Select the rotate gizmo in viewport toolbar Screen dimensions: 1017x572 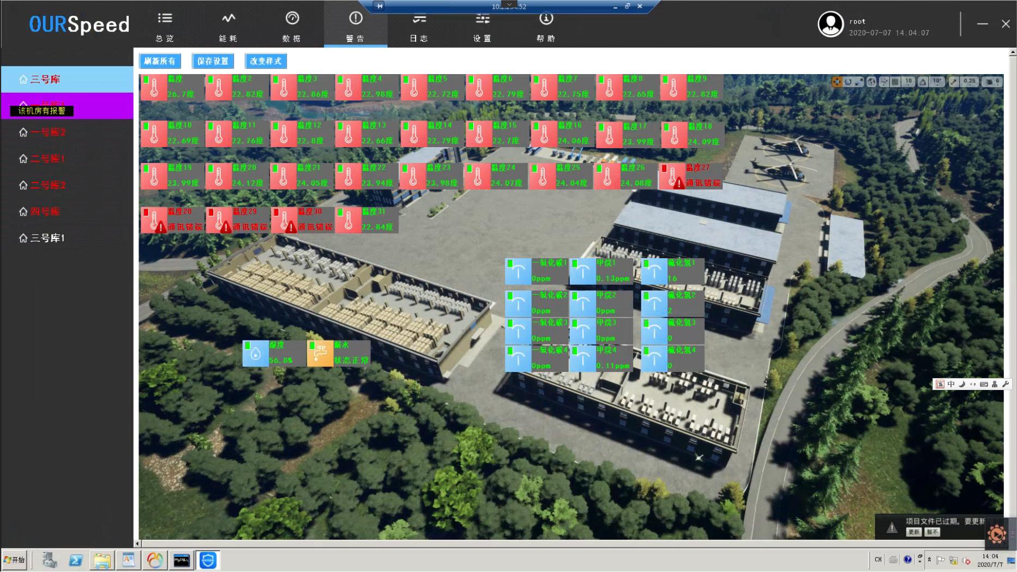[848, 82]
